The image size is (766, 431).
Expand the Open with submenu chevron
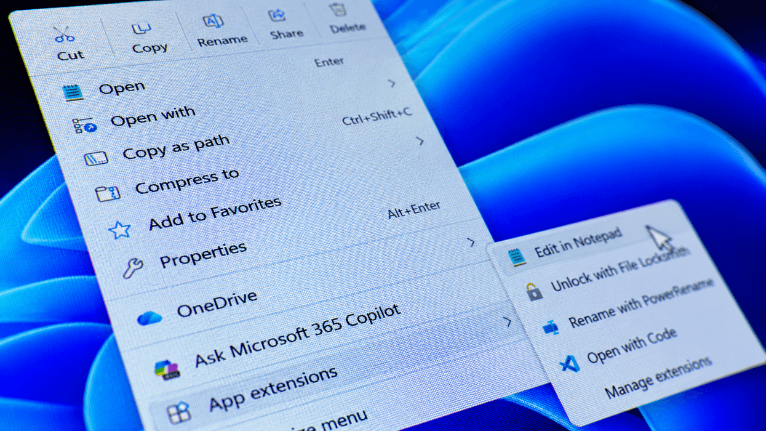[393, 83]
